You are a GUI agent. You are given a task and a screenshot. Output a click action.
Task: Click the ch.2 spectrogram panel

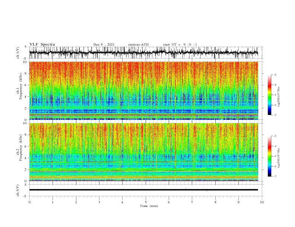point(143,152)
